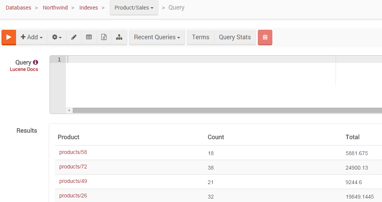This screenshot has height=202, width=382.
Task: Click the query info icon next to the Query label
Action: [35, 63]
